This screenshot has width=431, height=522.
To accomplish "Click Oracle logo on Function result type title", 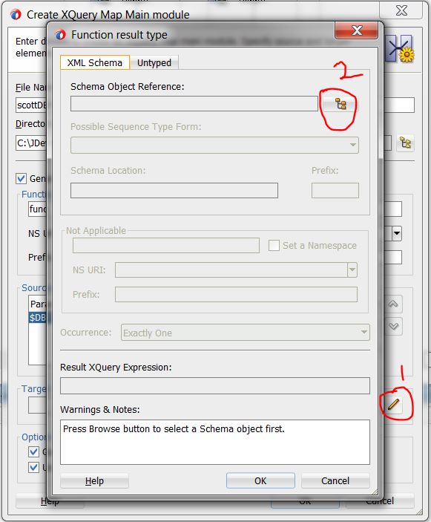I will pyautogui.click(x=61, y=35).
